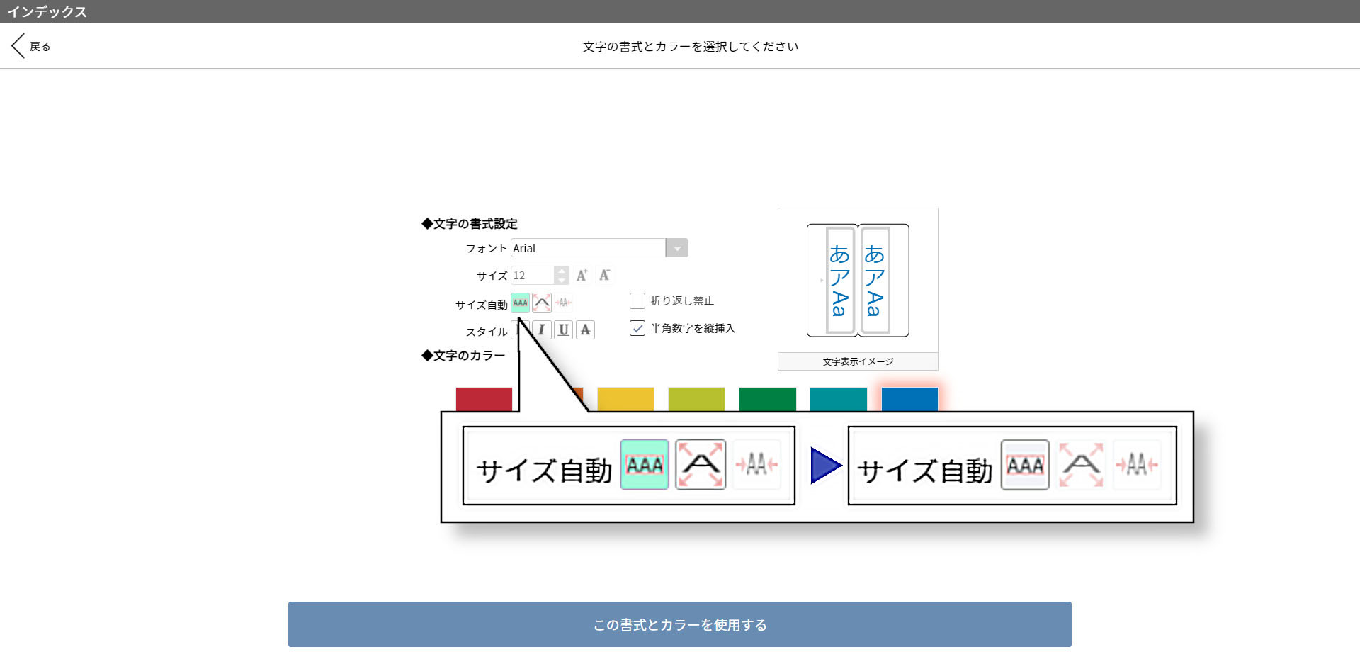Expand the font selection list arrow
Viewport: 1360px width, 664px height.
pos(677,247)
